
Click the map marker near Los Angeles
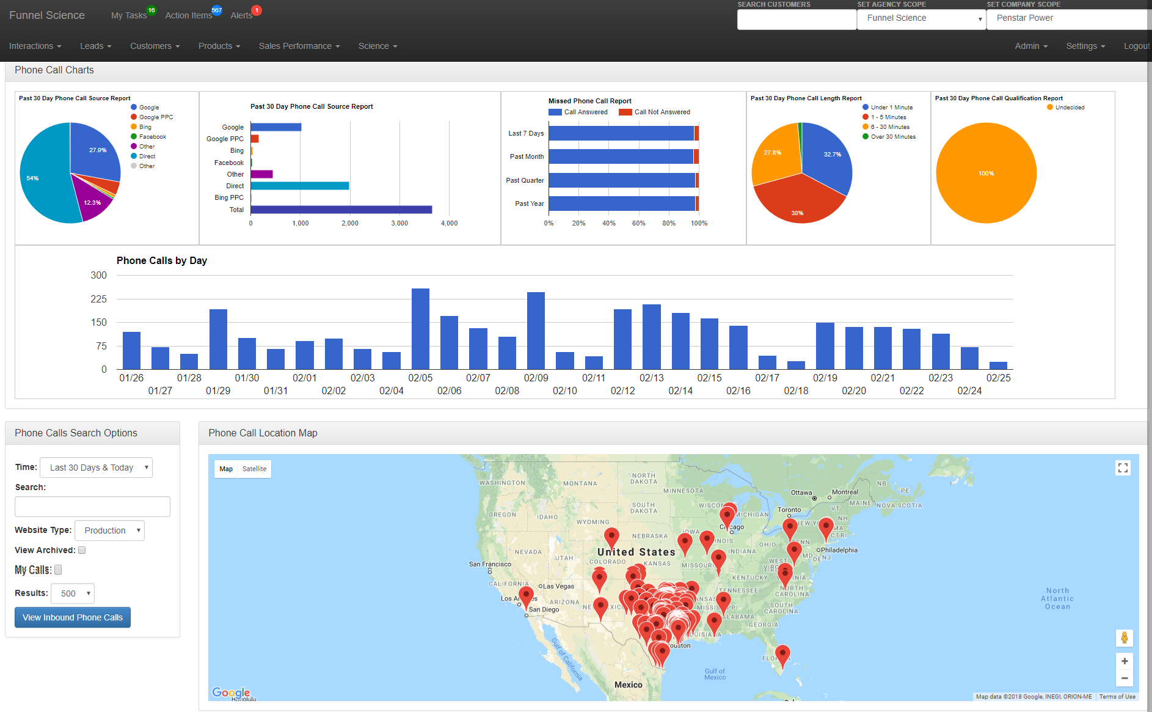click(x=526, y=598)
